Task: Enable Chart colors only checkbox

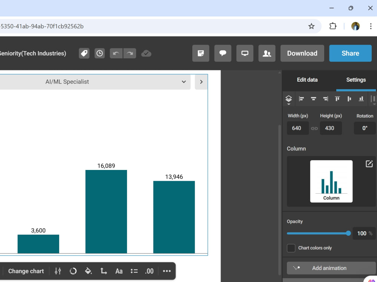Action: [x=291, y=248]
